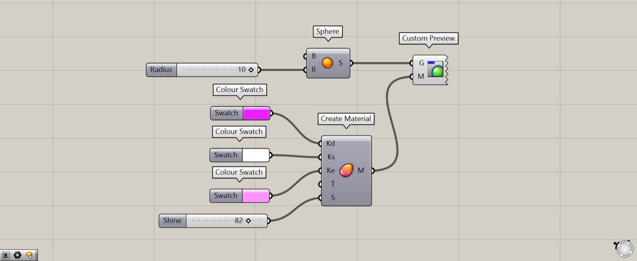
Task: Click the Shine slider handle at 82
Action: pos(248,221)
